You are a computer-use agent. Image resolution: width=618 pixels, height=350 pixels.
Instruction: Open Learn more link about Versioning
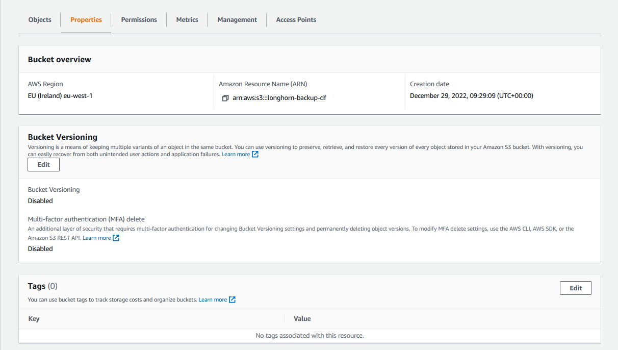click(236, 154)
